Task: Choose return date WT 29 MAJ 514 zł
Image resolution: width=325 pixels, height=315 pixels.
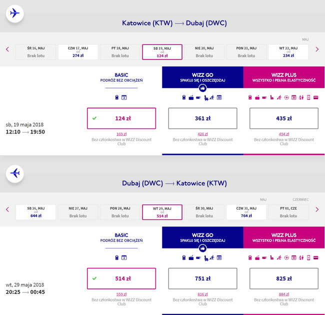Action: 162,212
